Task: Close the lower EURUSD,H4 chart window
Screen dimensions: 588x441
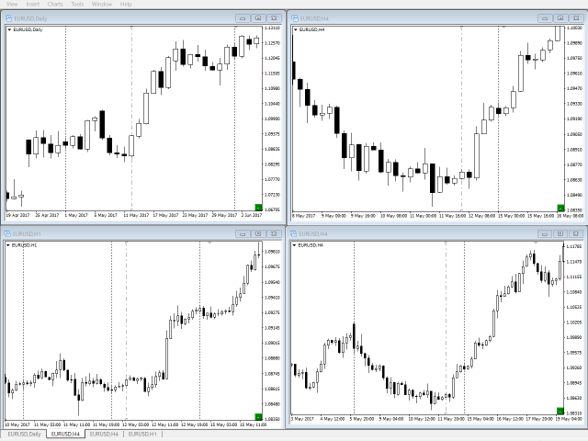Action: 576,233
